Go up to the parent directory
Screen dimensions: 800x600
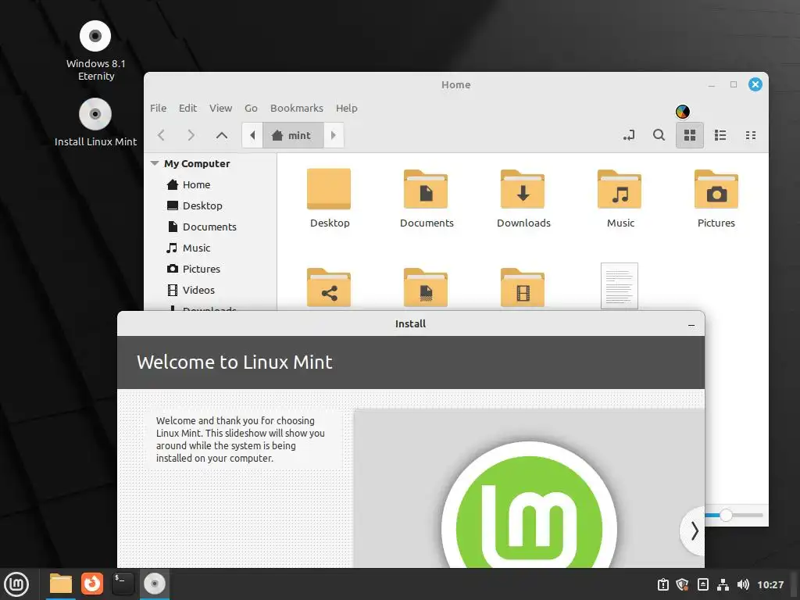tap(221, 135)
